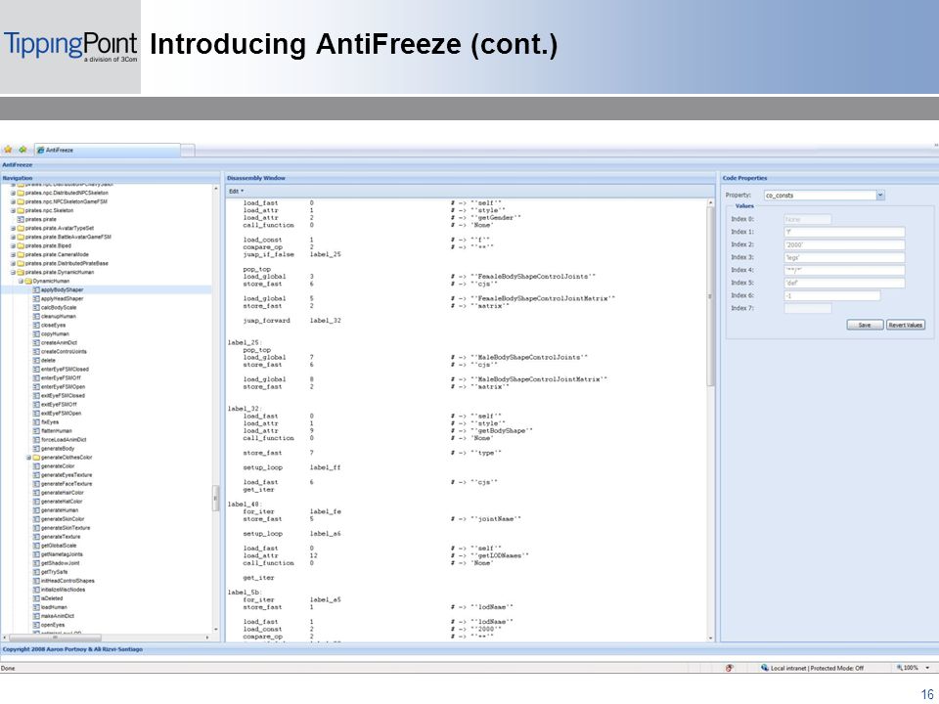Image resolution: width=939 pixels, height=704 pixels.
Task: Click the Add to Favorites icon
Action: tap(22, 150)
